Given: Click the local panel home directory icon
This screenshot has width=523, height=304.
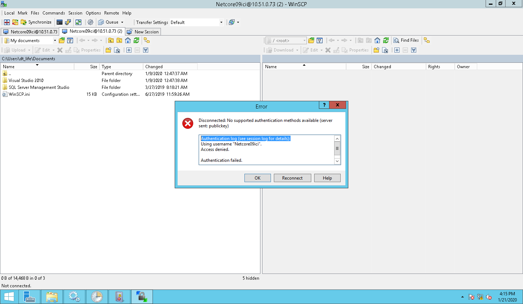Looking at the screenshot, I should click(x=128, y=40).
